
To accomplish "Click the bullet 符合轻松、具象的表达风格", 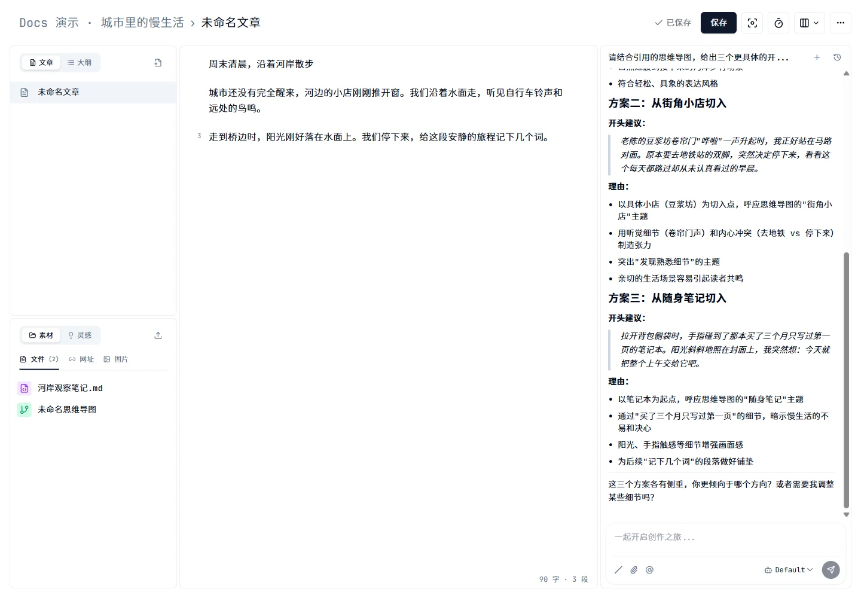I will (668, 84).
